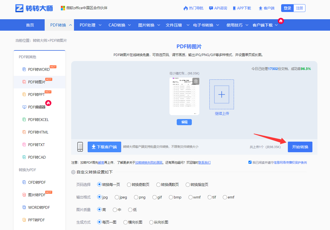The width and height of the screenshot is (330, 230).
Task: Click the PDF转EXCEL icon in sidebar
Action: (24, 119)
